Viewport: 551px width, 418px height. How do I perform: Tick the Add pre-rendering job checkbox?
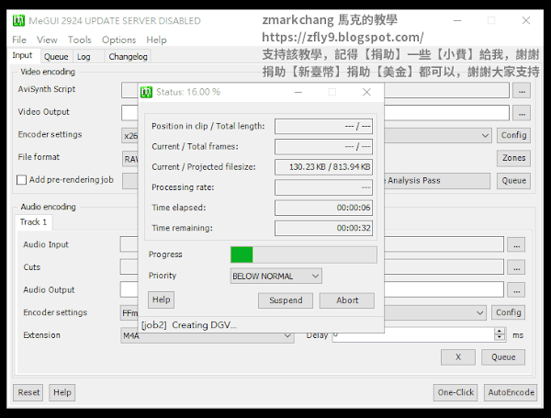21,180
